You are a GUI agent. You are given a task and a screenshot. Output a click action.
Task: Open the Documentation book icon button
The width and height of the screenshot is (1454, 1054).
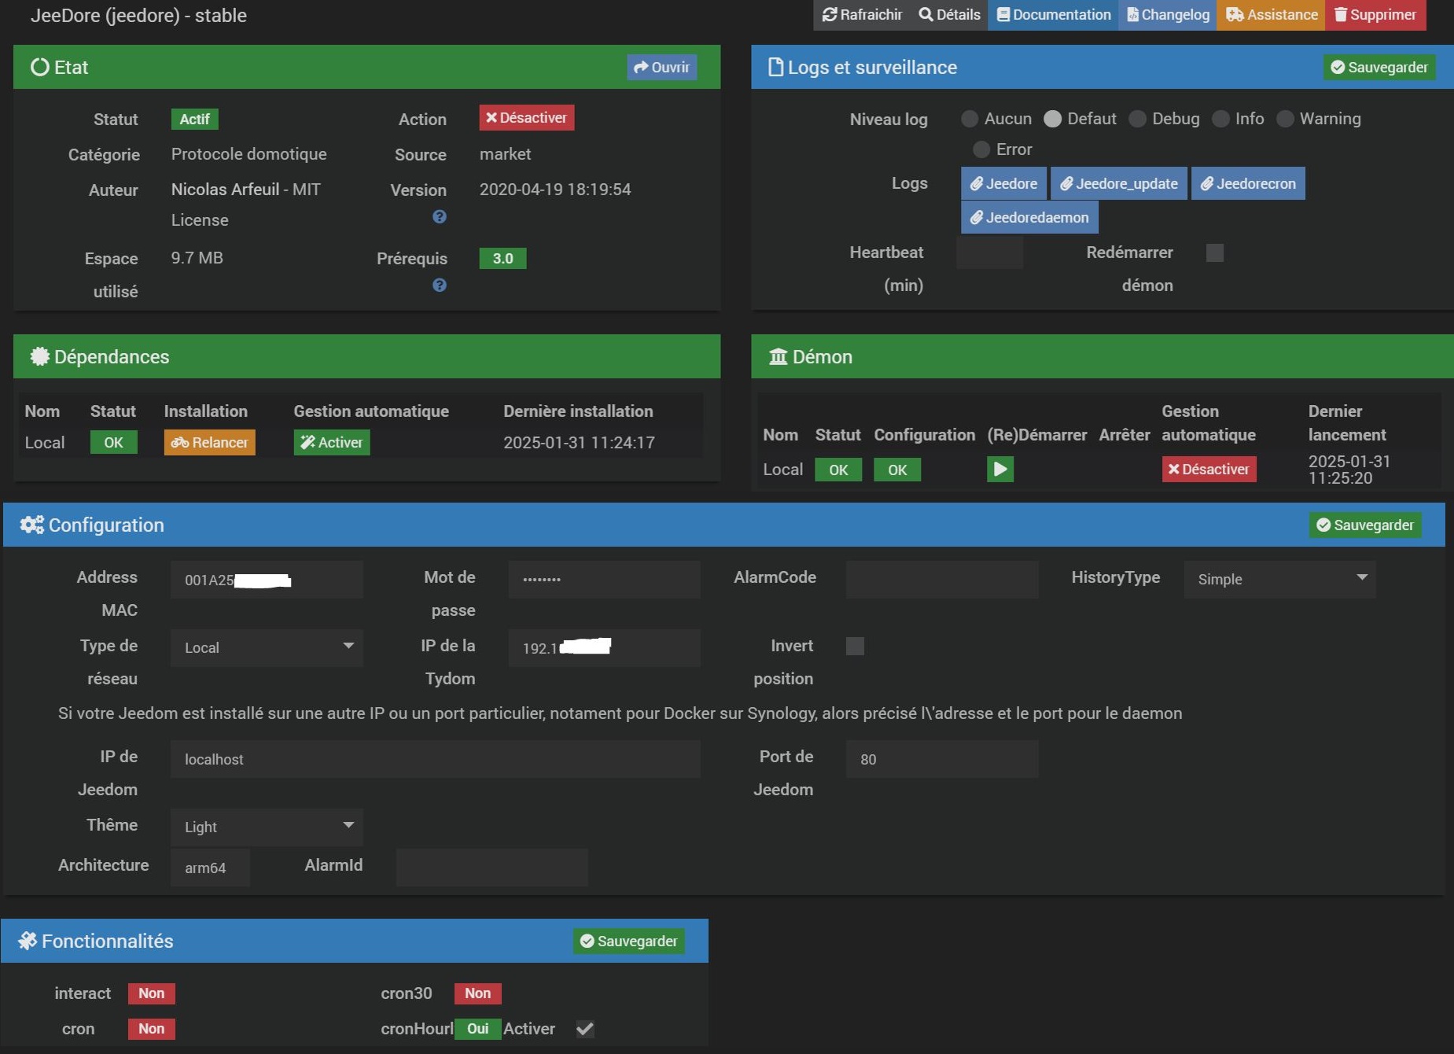(1054, 15)
